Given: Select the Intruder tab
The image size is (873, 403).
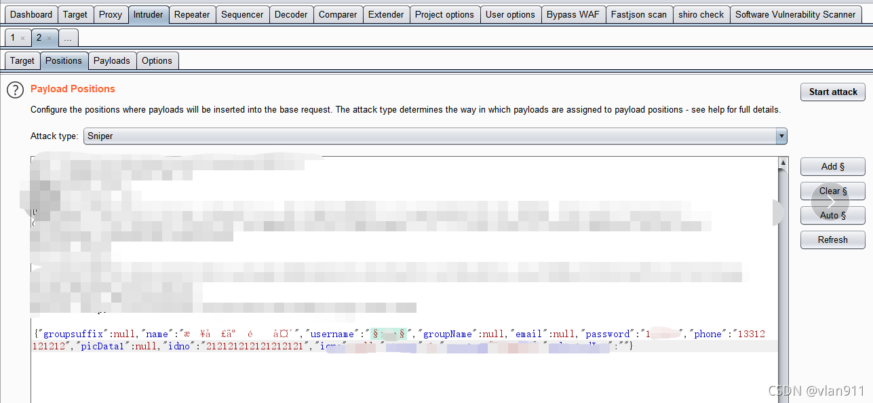Looking at the screenshot, I should tap(149, 14).
